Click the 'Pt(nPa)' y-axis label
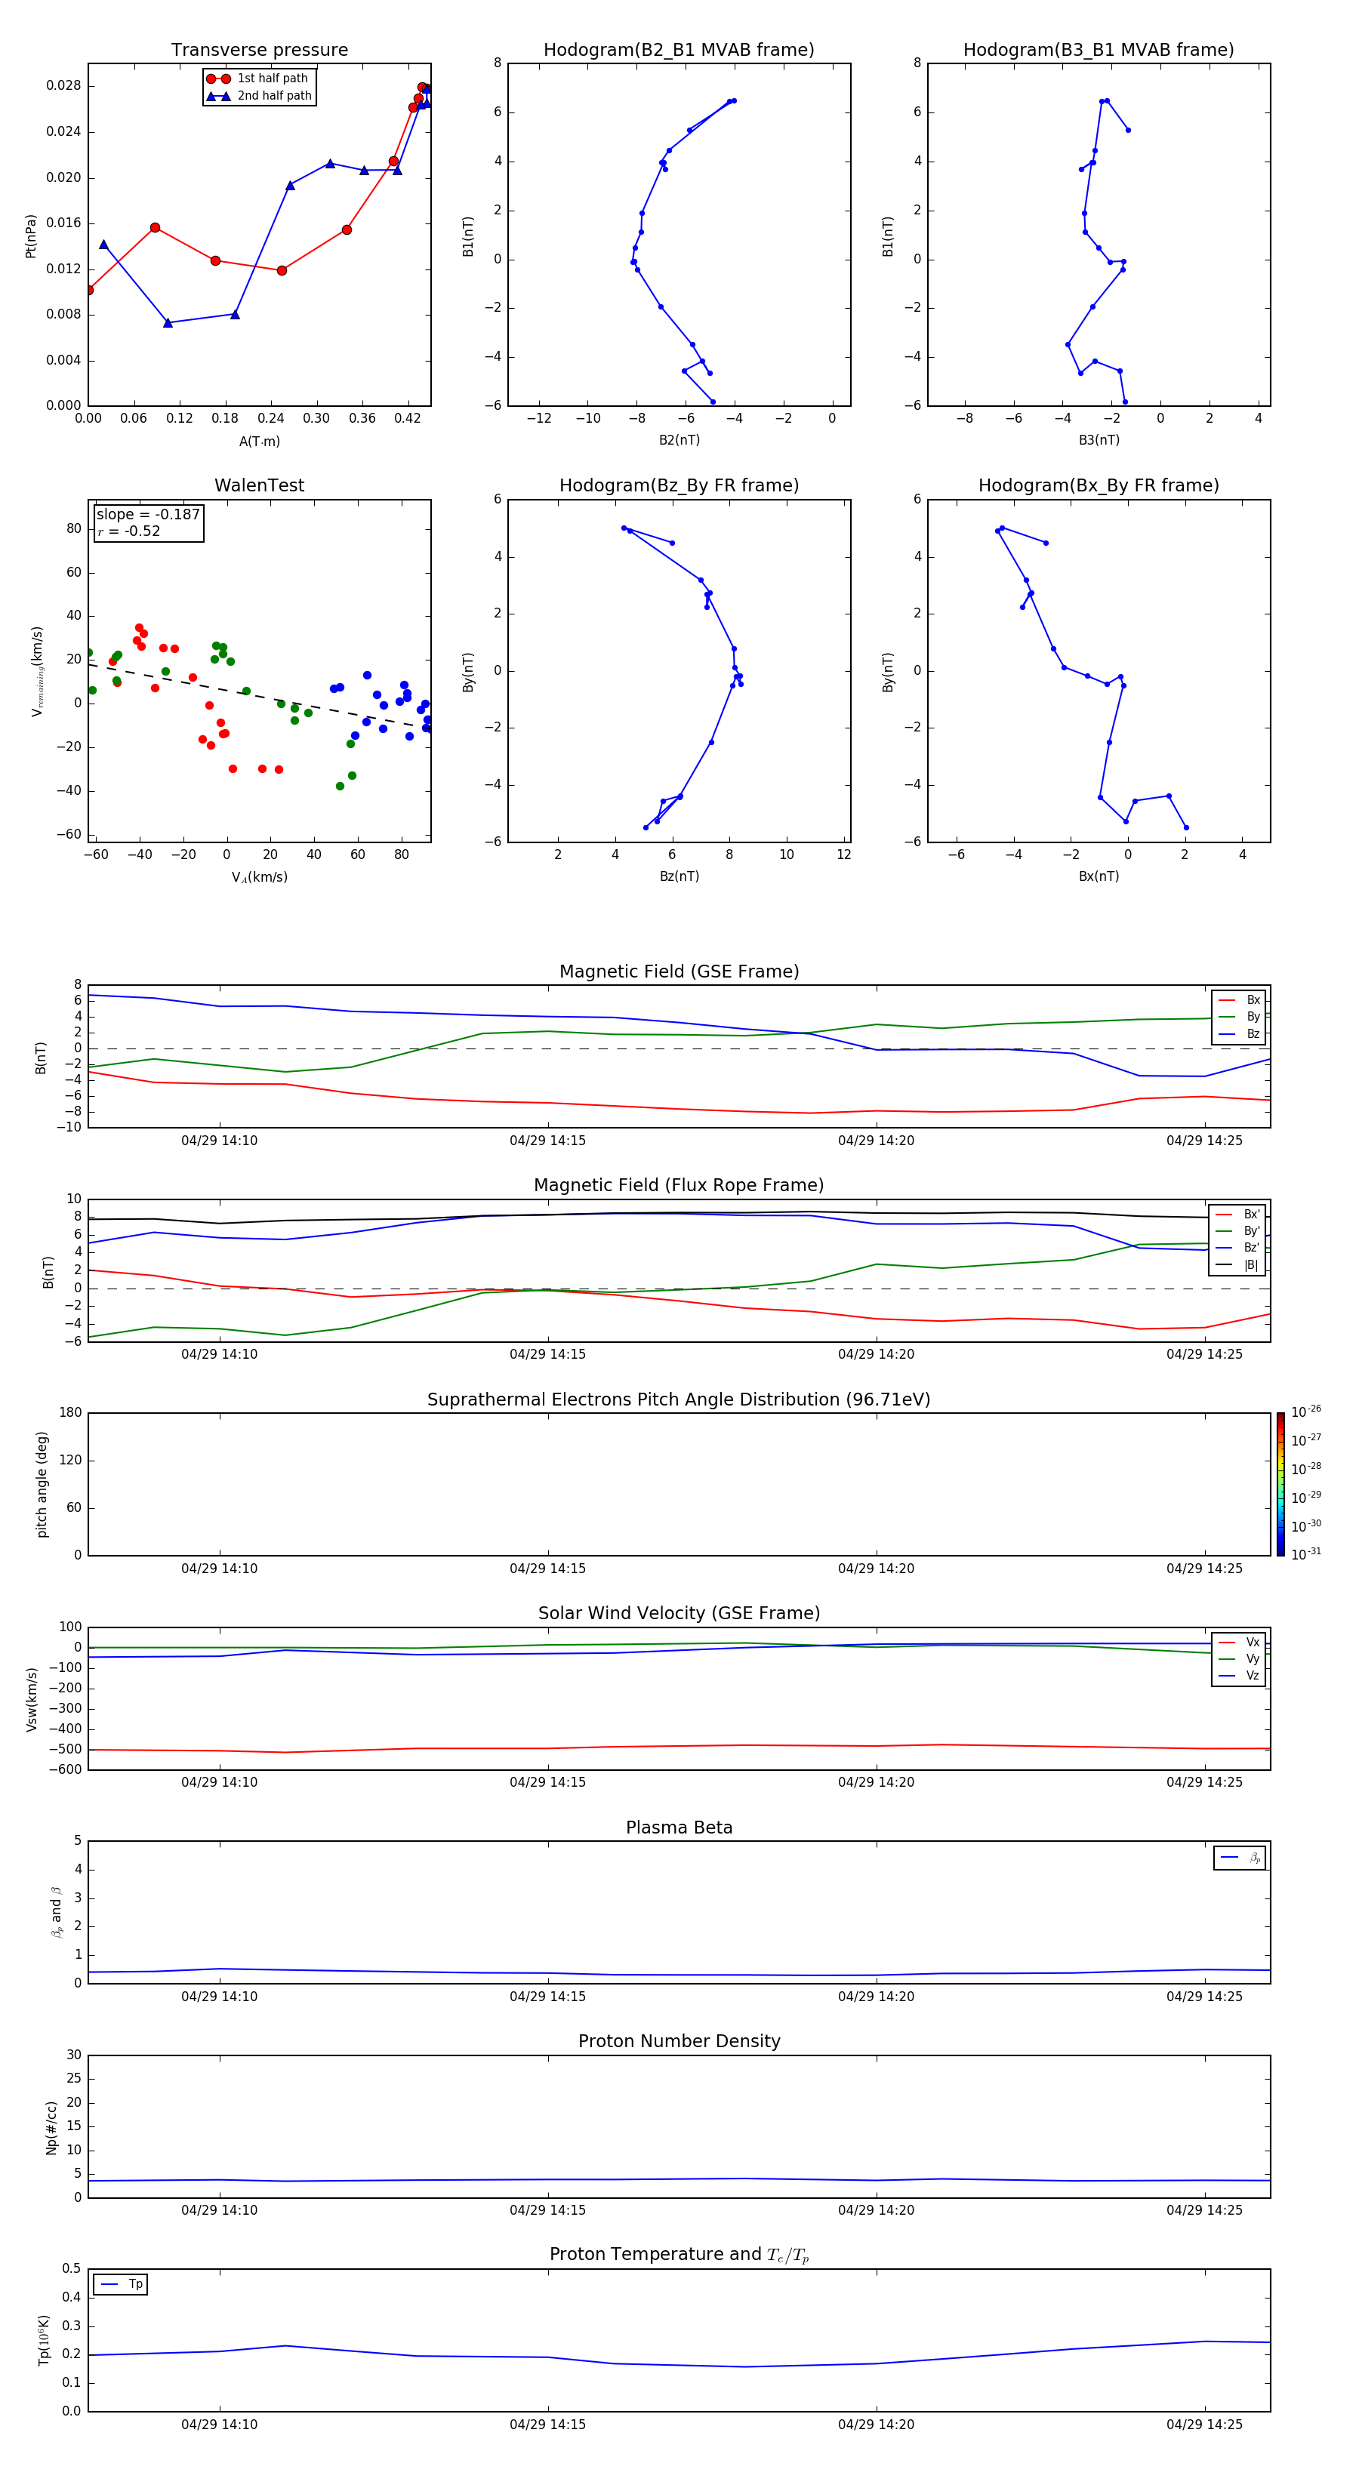 click(30, 236)
